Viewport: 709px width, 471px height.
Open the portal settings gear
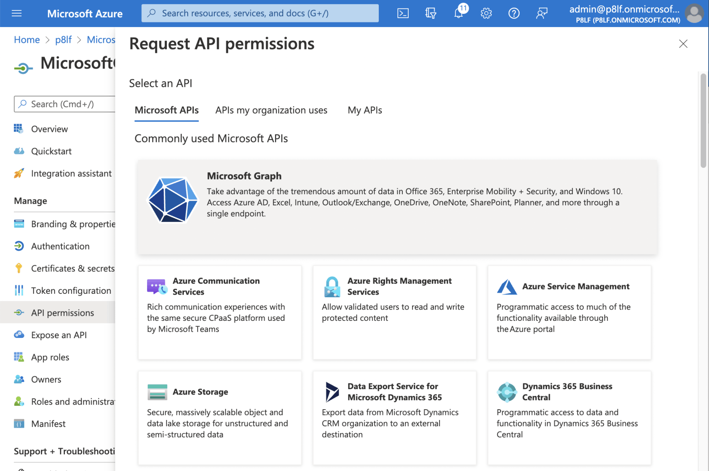pos(486,14)
